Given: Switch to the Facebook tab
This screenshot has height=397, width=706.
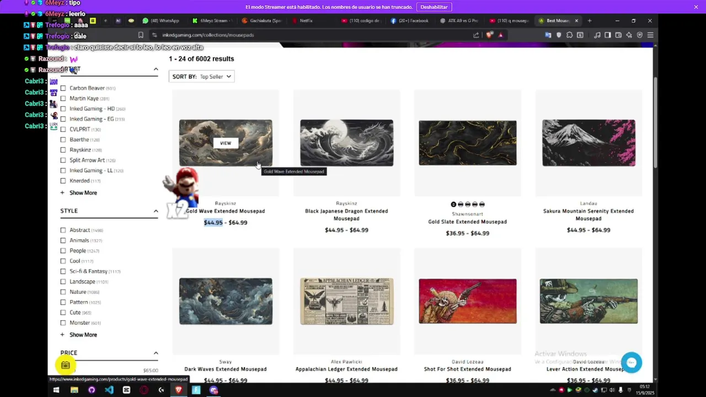Looking at the screenshot, I should [x=411, y=20].
